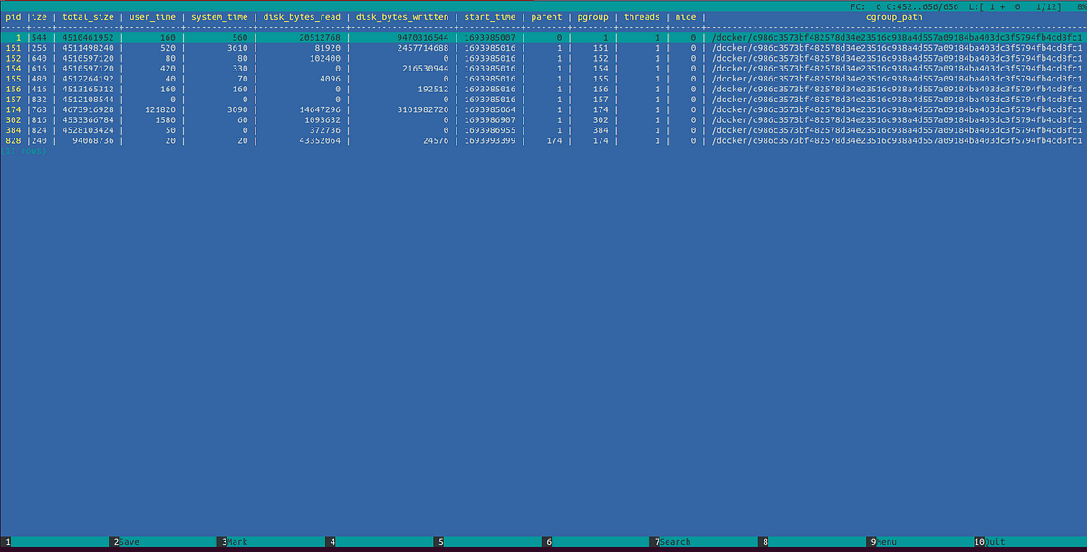Click the start_time column header
Viewport: 1087px width, 552px height.
click(490, 16)
